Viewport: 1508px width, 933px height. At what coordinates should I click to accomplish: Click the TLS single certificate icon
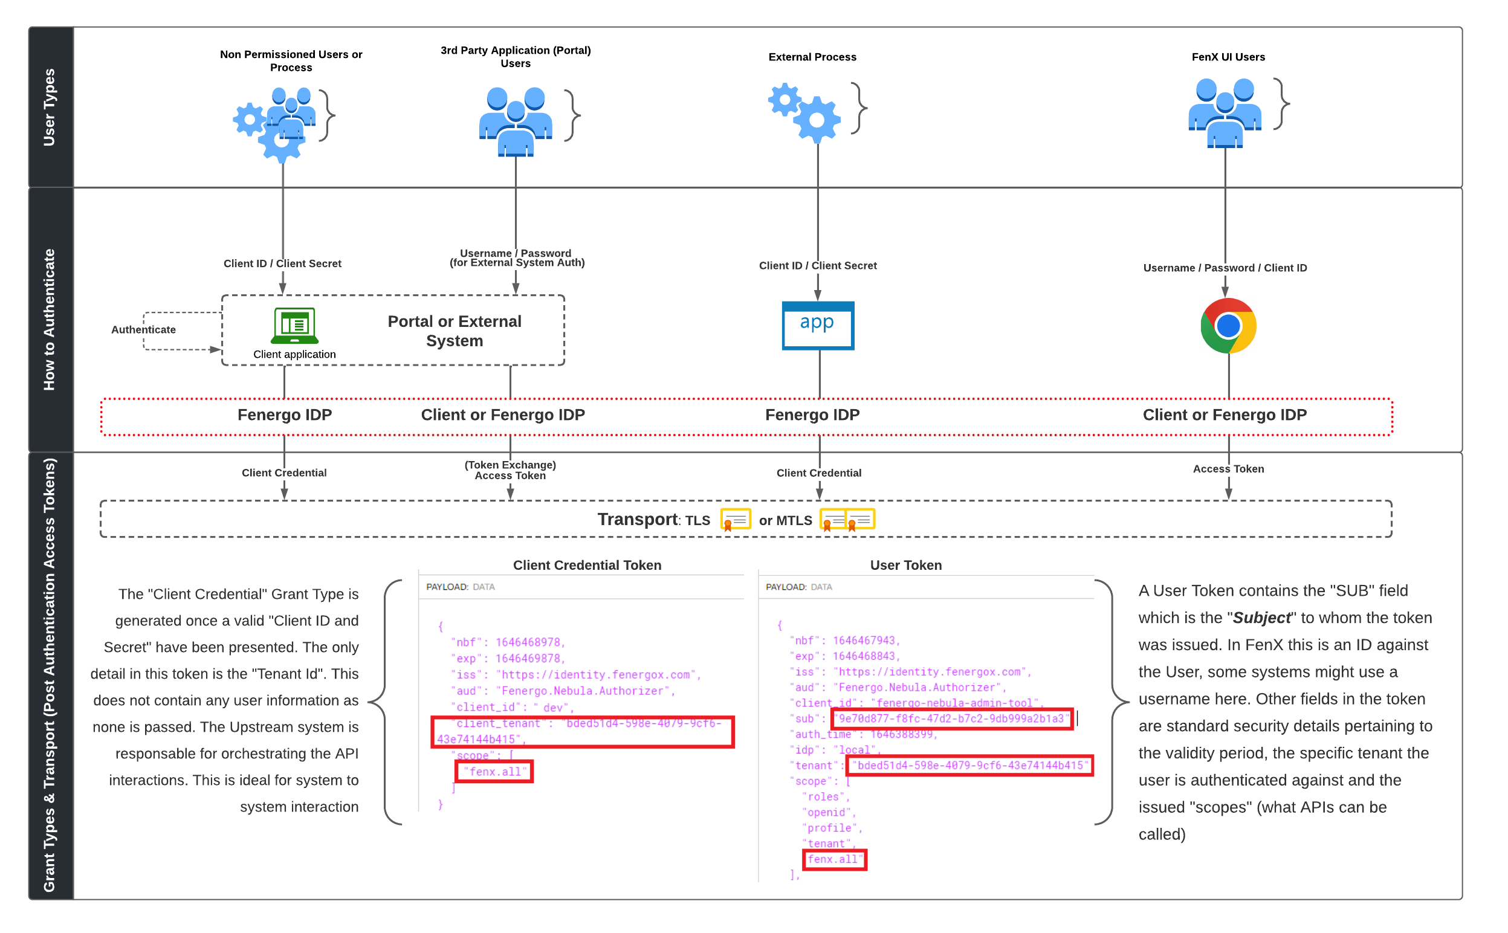[735, 520]
